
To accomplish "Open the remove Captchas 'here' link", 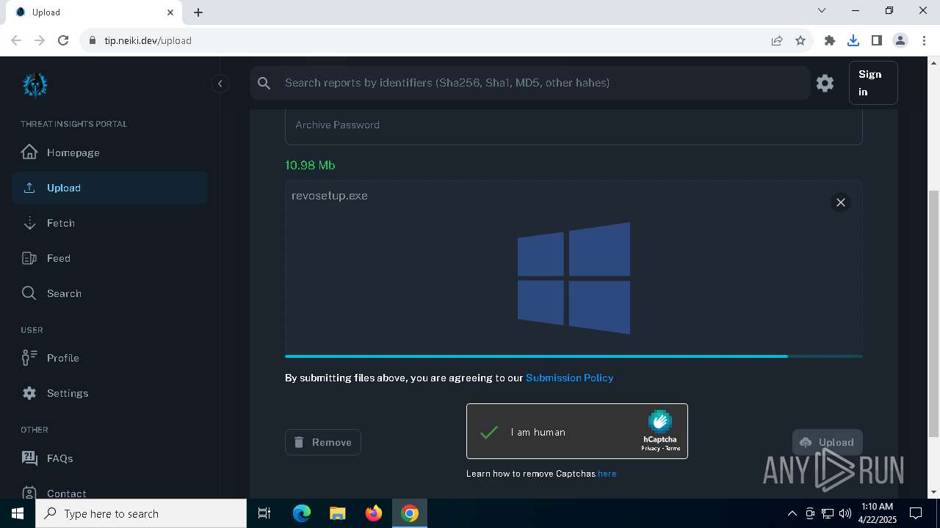I will (607, 474).
